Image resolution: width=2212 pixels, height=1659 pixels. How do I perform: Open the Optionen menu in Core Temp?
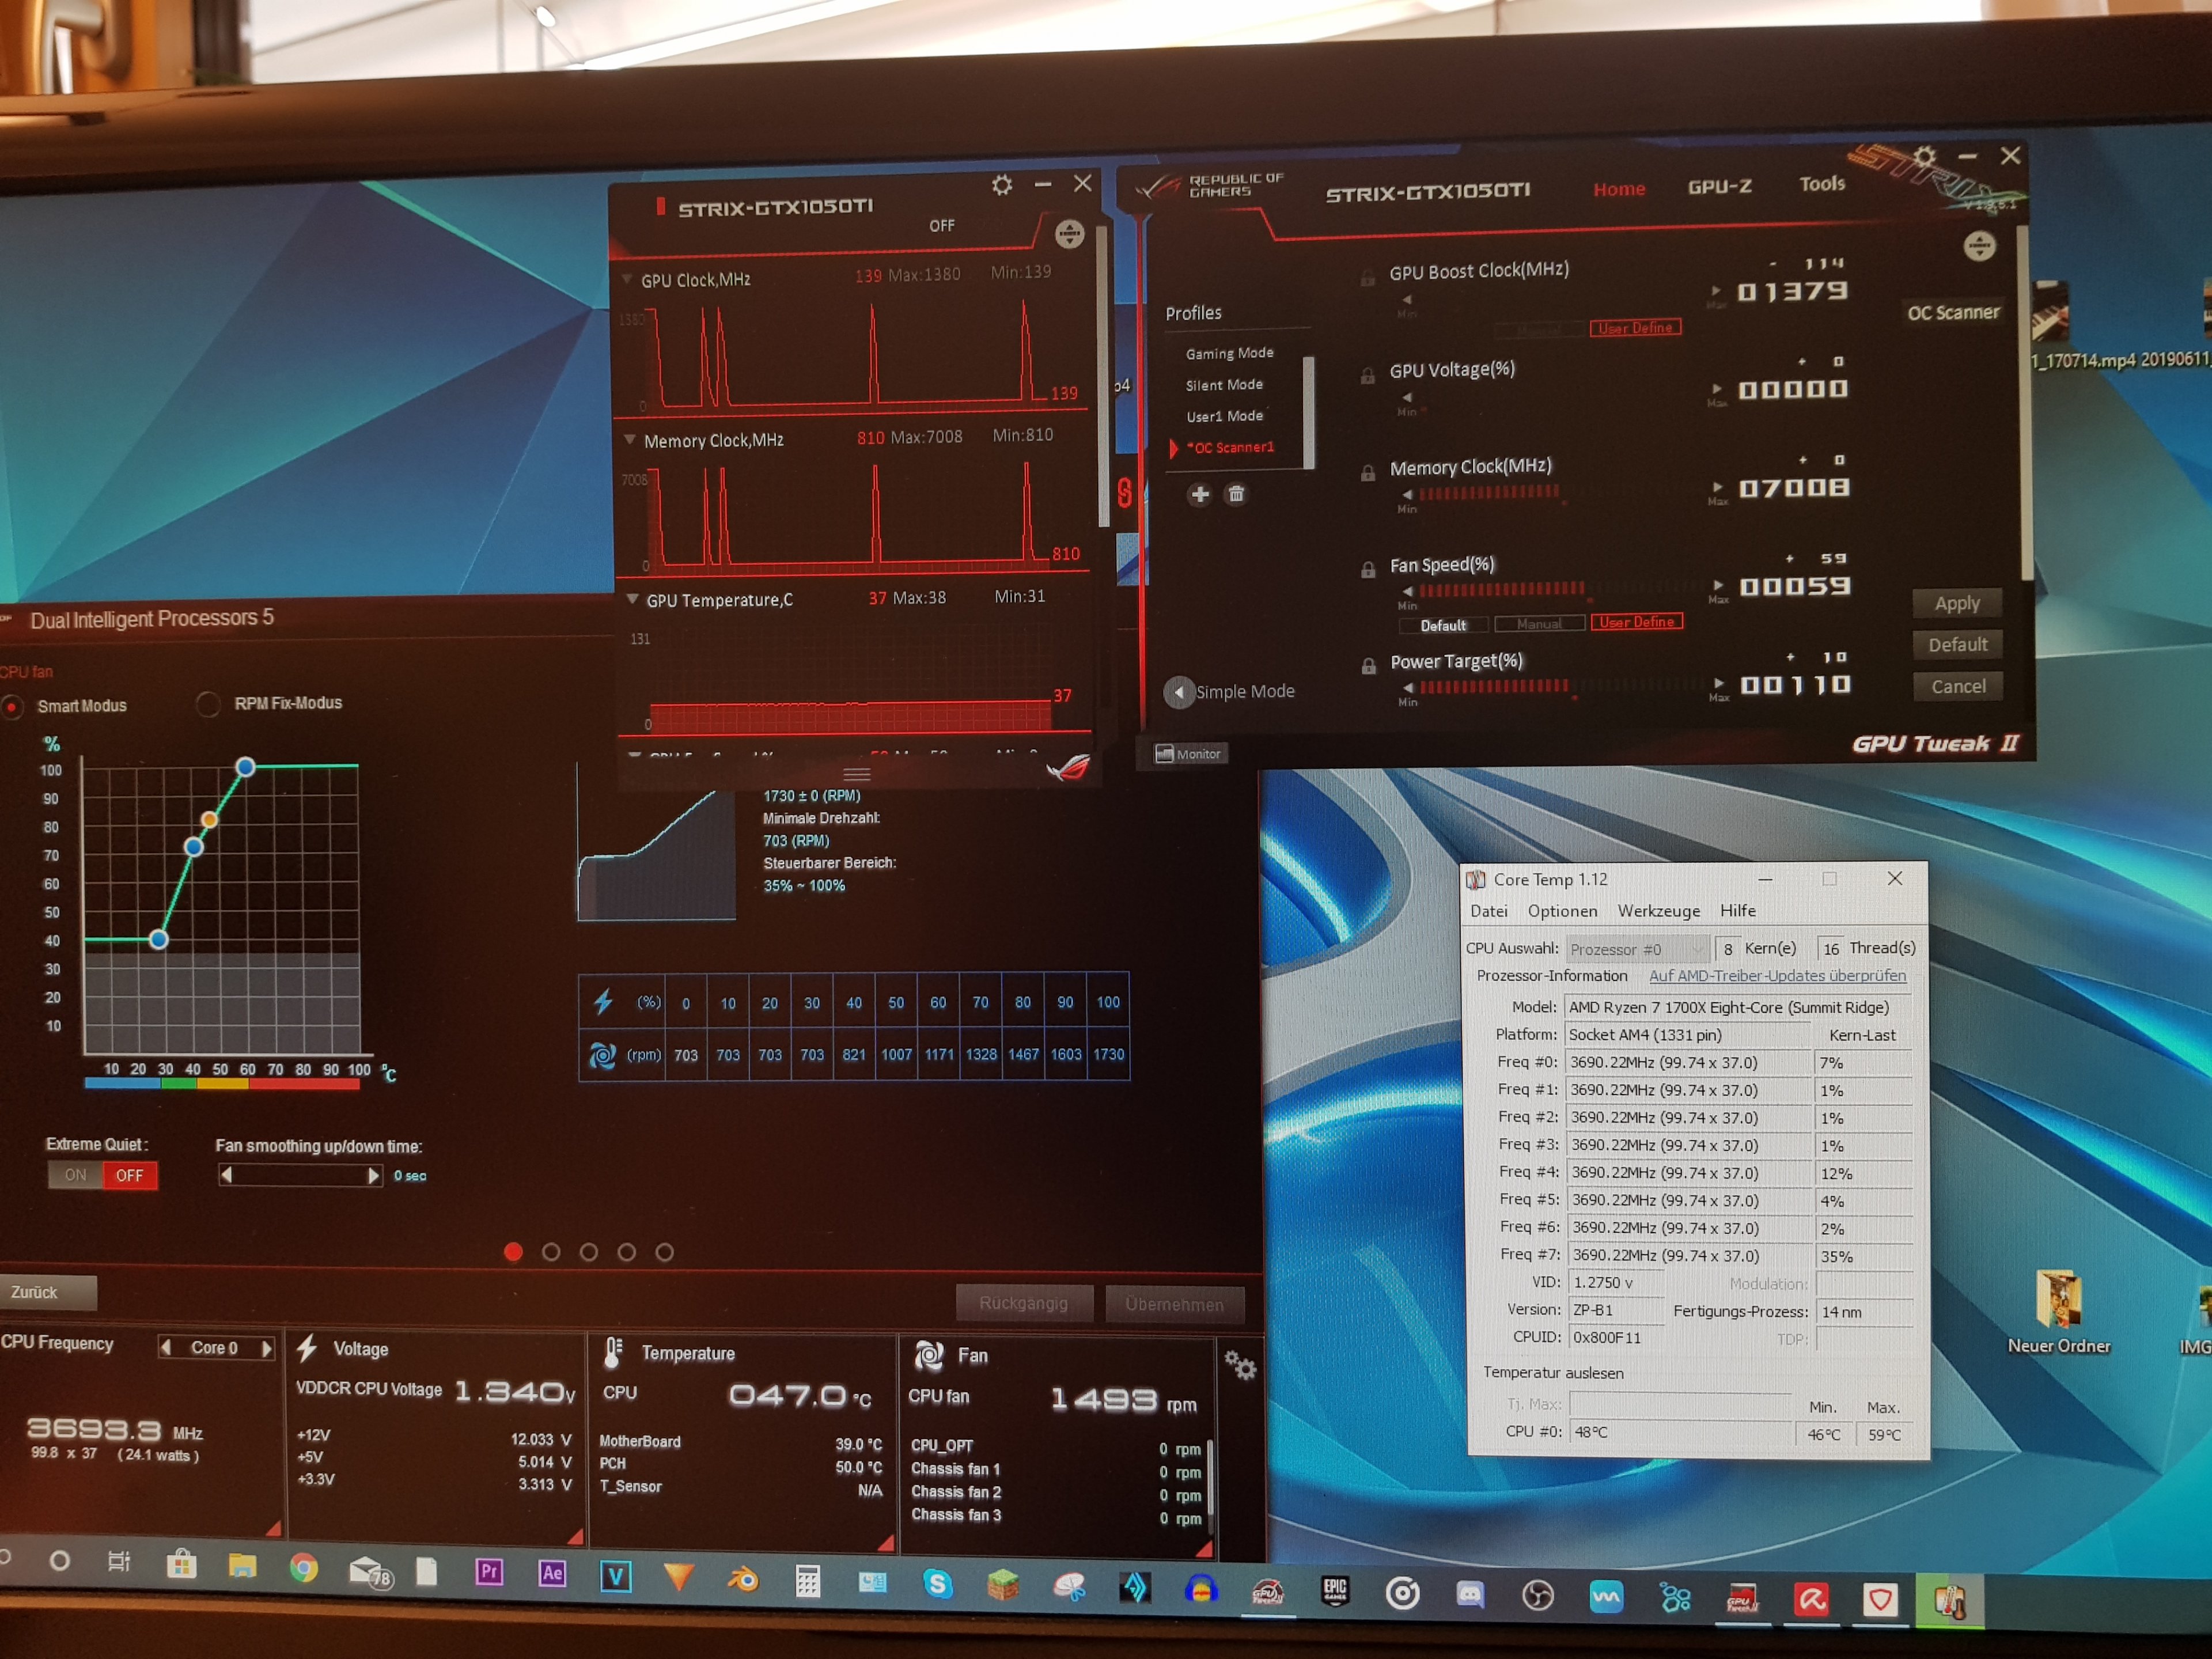click(x=1562, y=911)
